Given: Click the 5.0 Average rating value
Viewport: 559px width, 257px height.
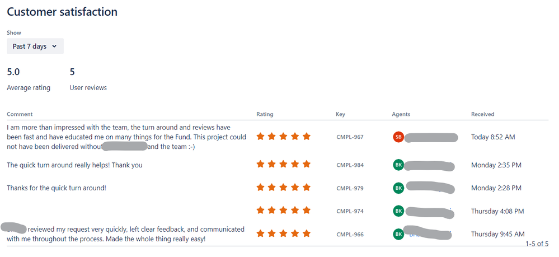Looking at the screenshot, I should [13, 72].
